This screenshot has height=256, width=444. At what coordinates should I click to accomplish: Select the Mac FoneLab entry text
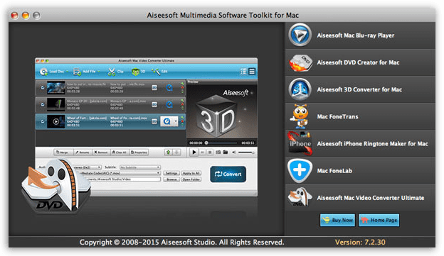click(334, 171)
